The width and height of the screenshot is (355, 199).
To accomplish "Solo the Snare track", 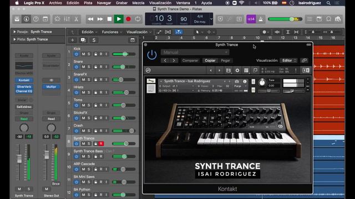I will tap(89, 67).
